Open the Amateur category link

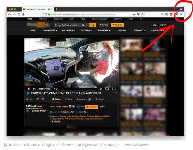point(63,116)
